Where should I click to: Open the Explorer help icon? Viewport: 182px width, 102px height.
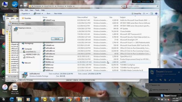pyautogui.click(x=156, y=14)
